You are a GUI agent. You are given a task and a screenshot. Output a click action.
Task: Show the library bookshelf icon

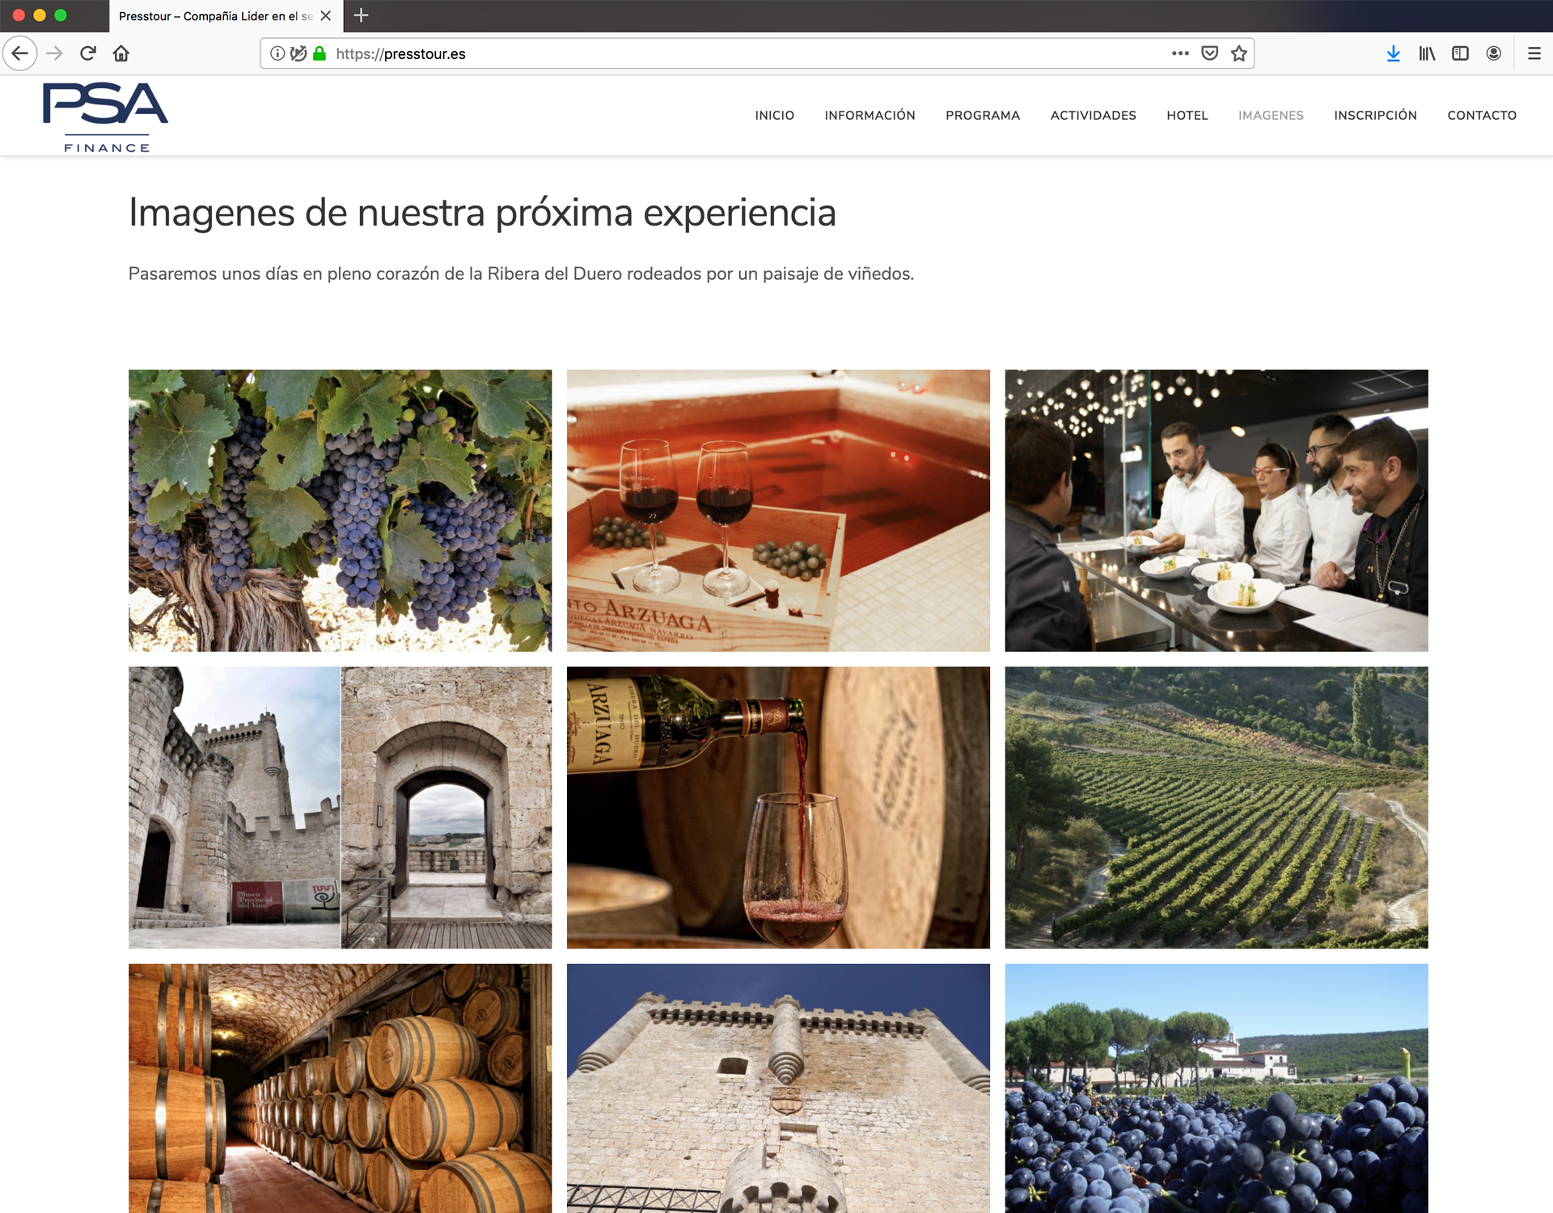tap(1427, 53)
